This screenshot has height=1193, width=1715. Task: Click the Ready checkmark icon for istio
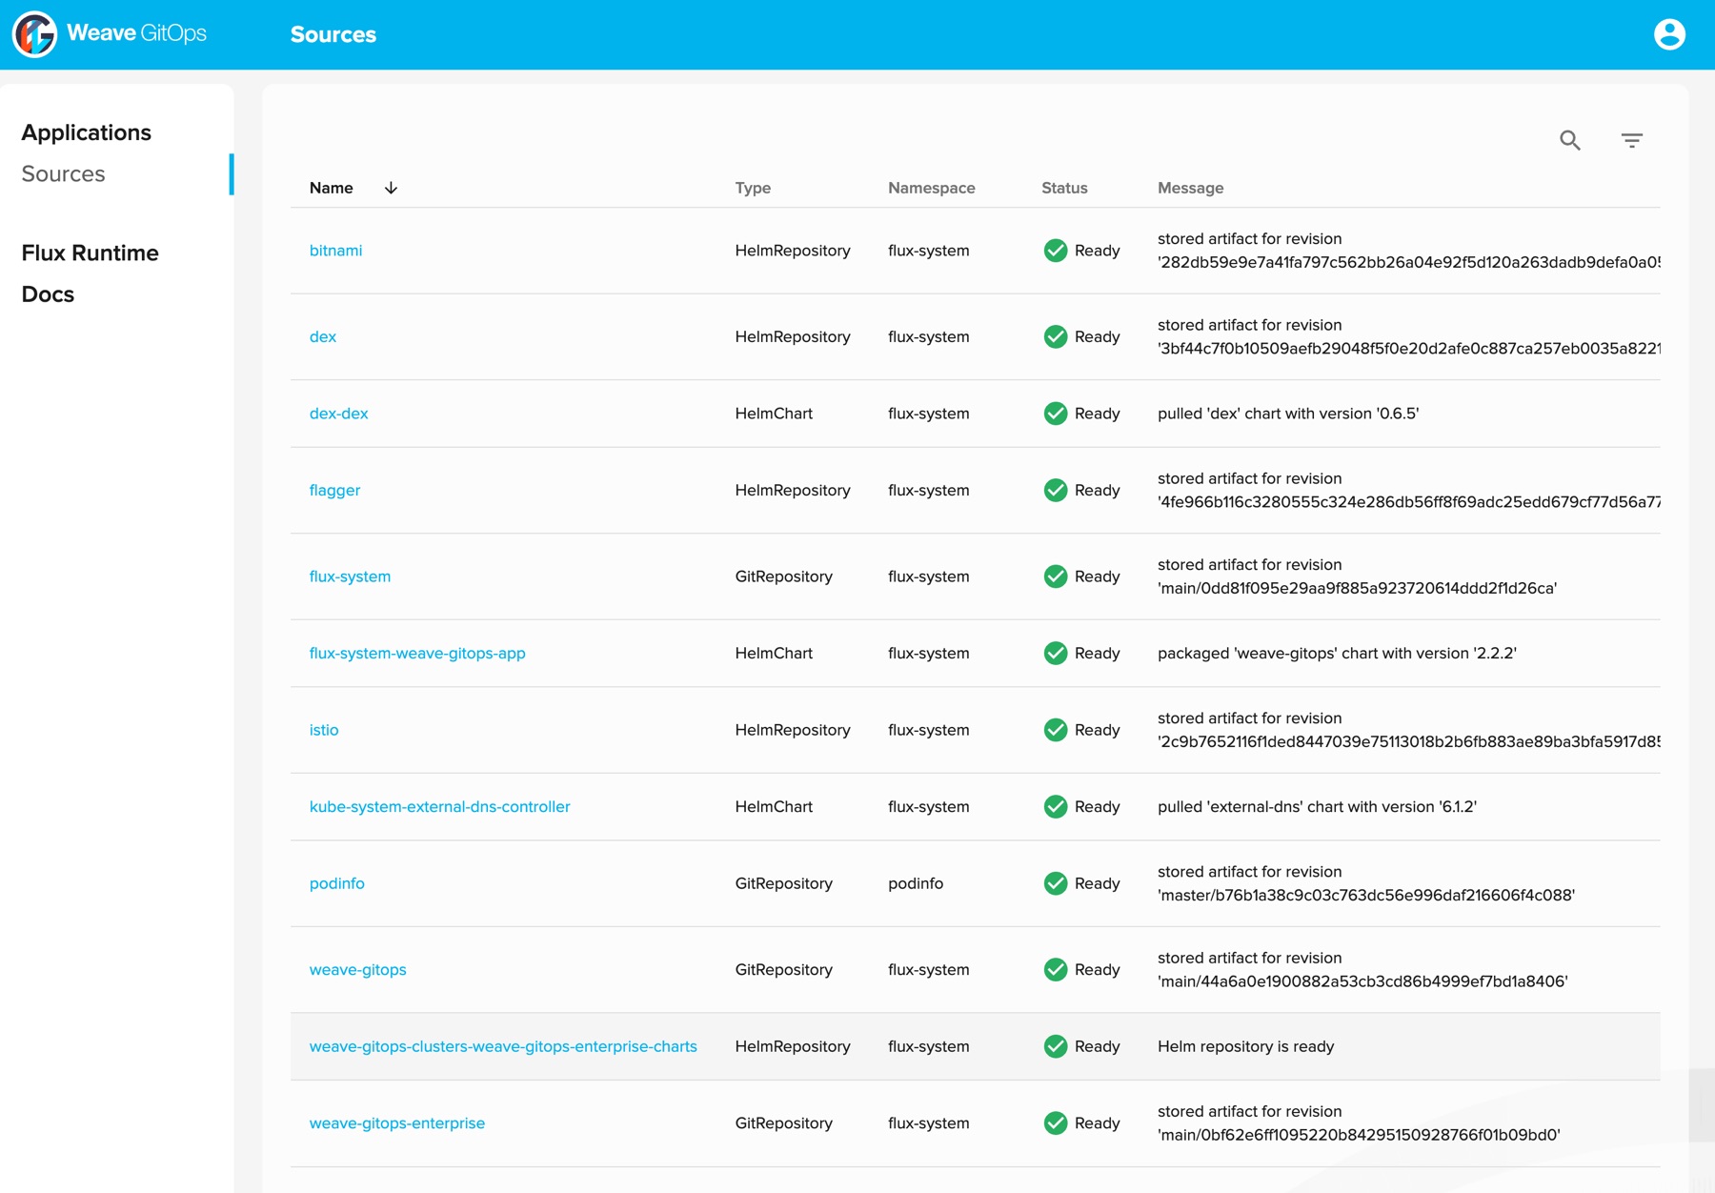[x=1055, y=730]
